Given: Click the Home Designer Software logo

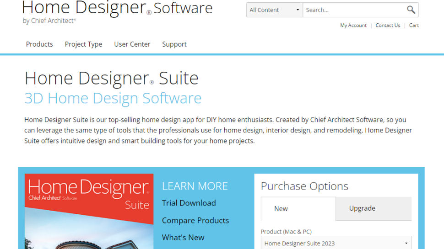Looking at the screenshot, I should point(117,12).
